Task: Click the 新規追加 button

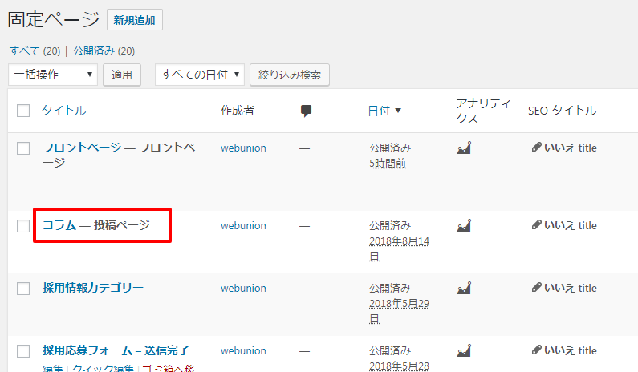Action: (135, 20)
